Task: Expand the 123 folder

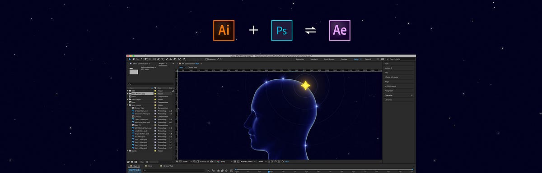Action: tap(128, 91)
